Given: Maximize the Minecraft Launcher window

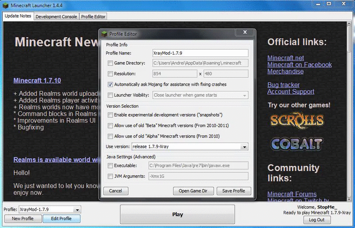Looking at the screenshot, I should click(329, 4).
